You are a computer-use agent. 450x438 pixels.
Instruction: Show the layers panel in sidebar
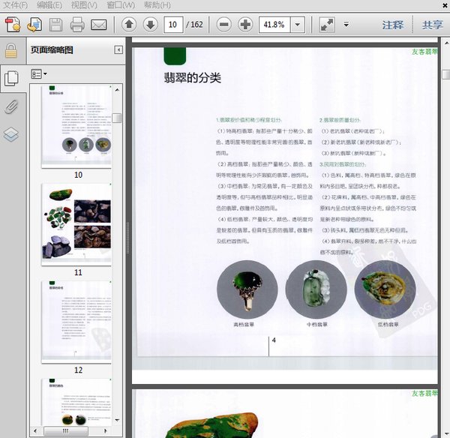[x=11, y=134]
